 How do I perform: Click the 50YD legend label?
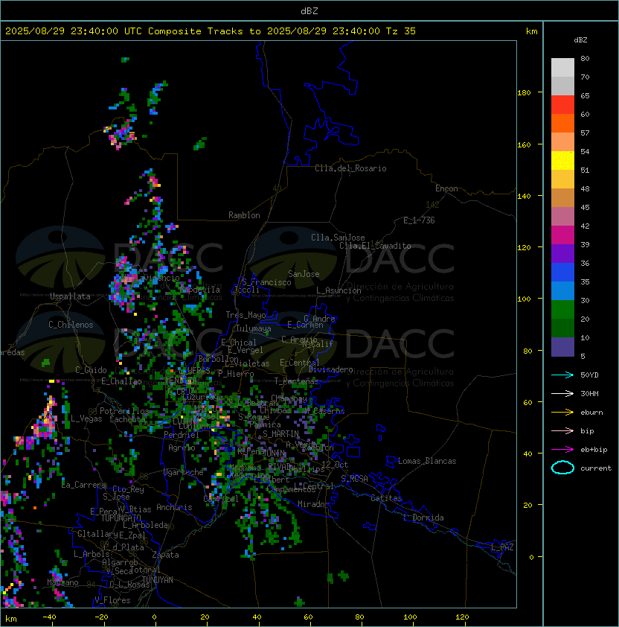point(589,375)
